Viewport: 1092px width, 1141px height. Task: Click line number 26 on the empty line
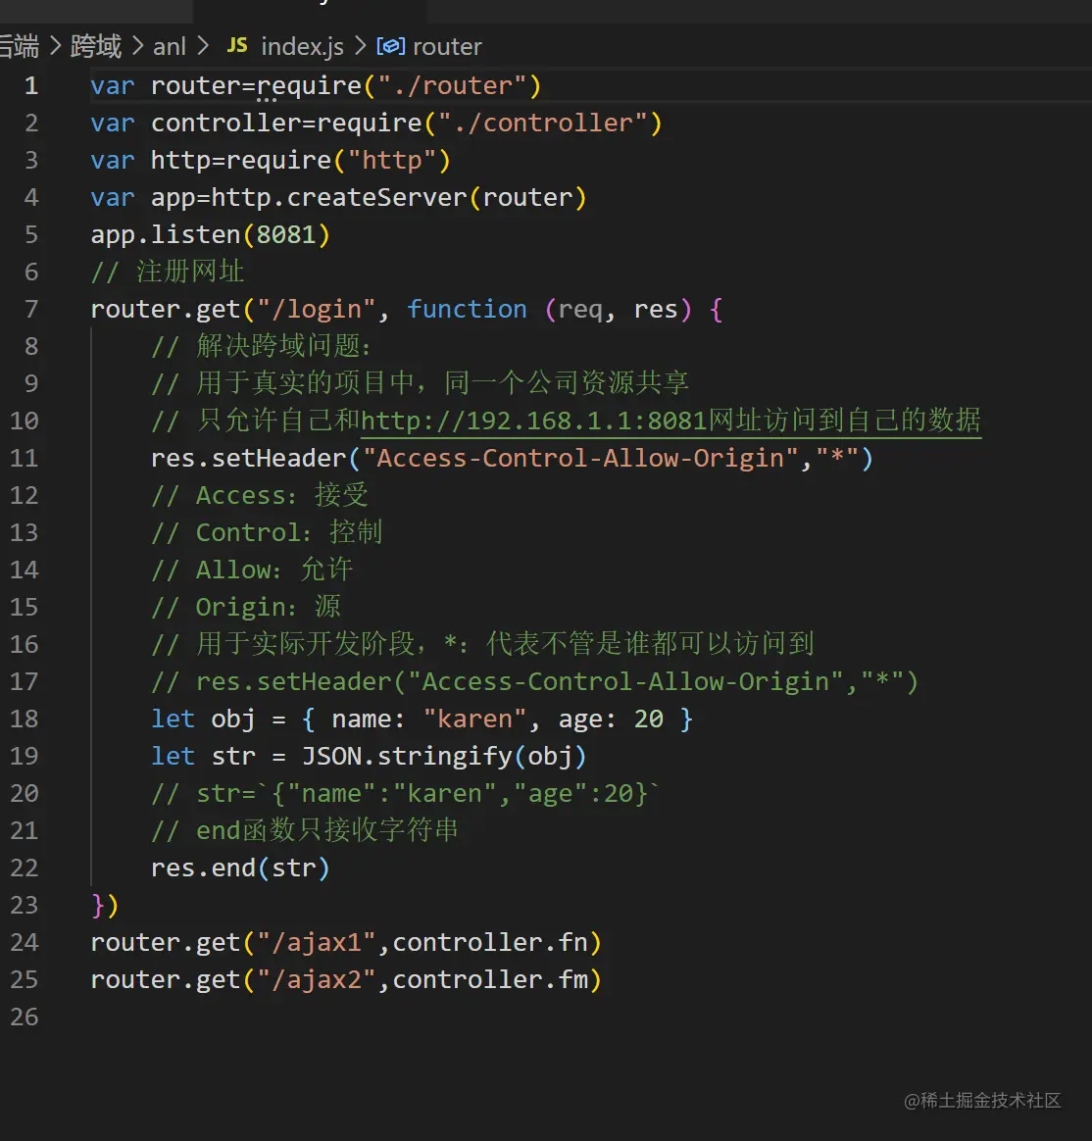coord(24,1017)
